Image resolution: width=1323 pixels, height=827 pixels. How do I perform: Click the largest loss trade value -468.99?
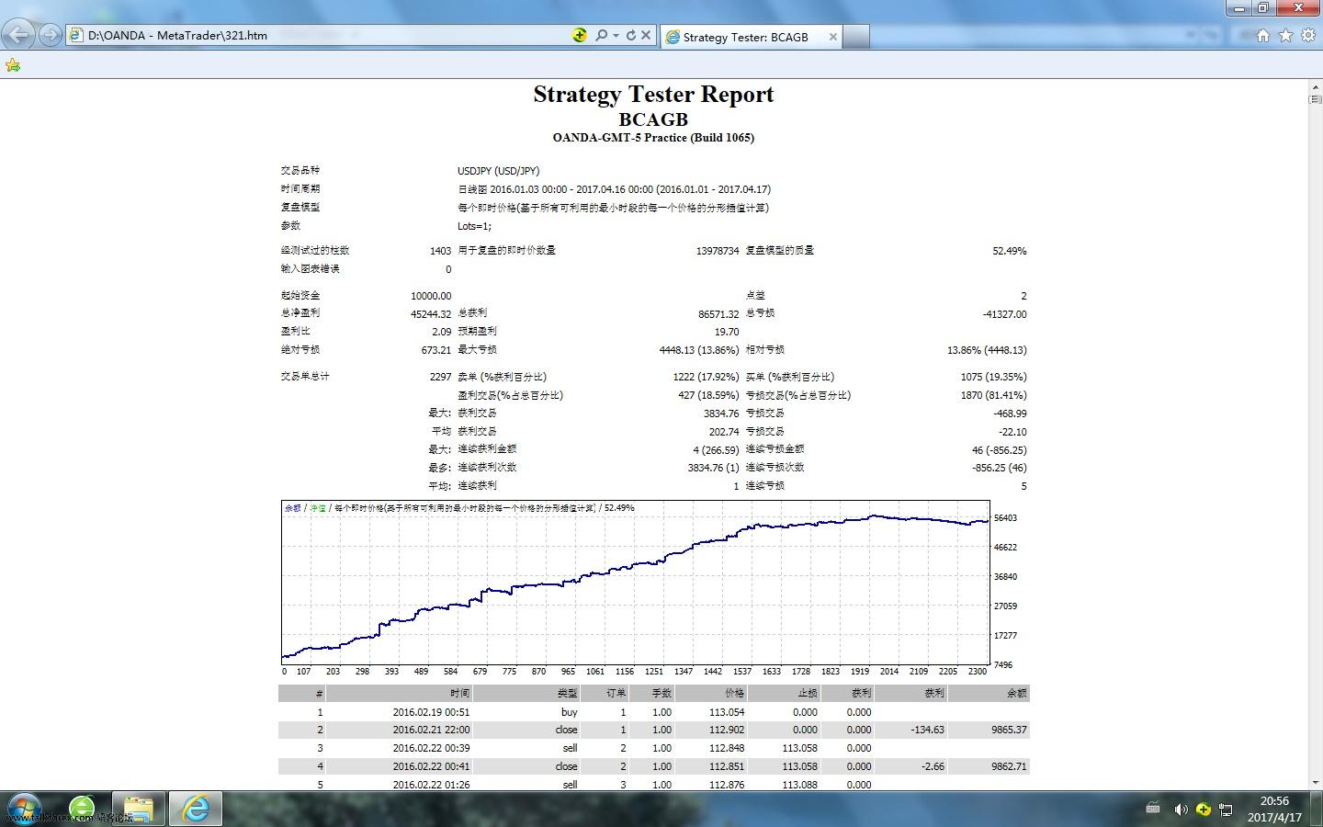coord(1010,413)
